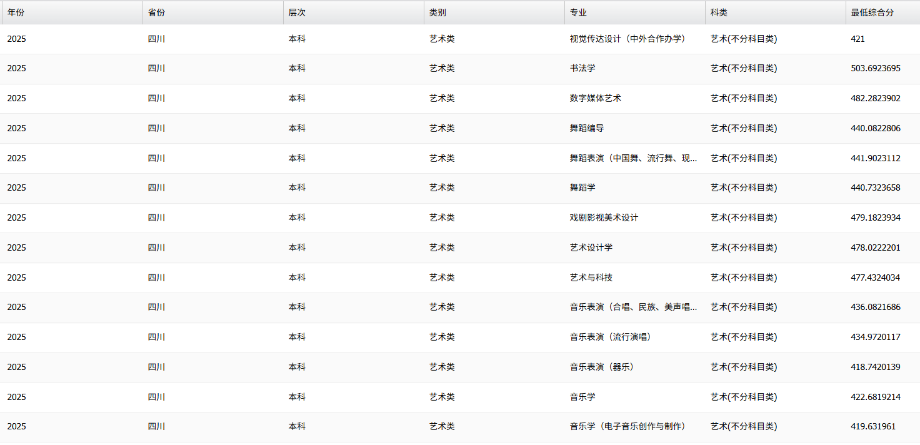This screenshot has width=920, height=445.
Task: Click 艺术(不分科目类) in the 视觉传达设计 row
Action: pyautogui.click(x=744, y=39)
